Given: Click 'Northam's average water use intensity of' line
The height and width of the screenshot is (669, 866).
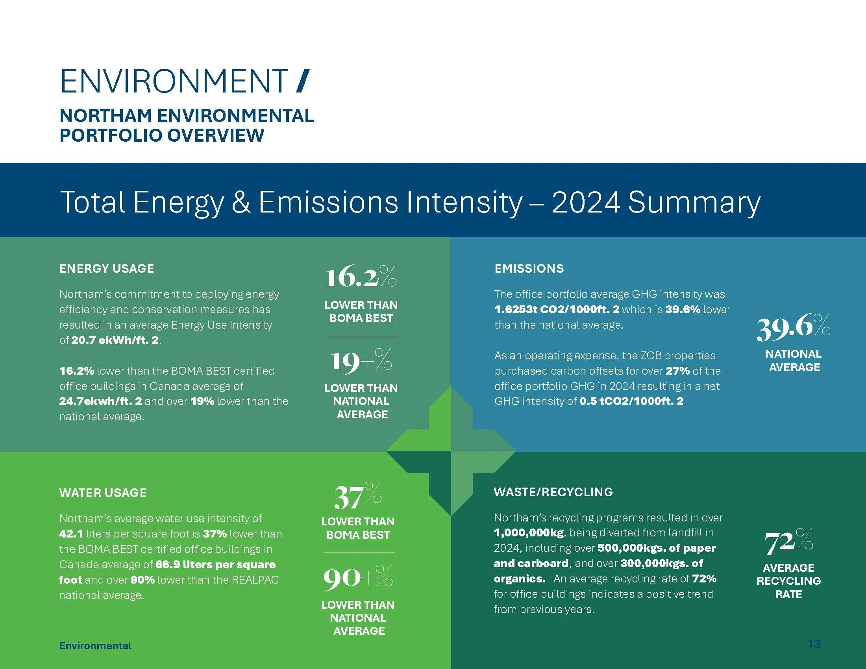Looking at the screenshot, I should tap(161, 518).
